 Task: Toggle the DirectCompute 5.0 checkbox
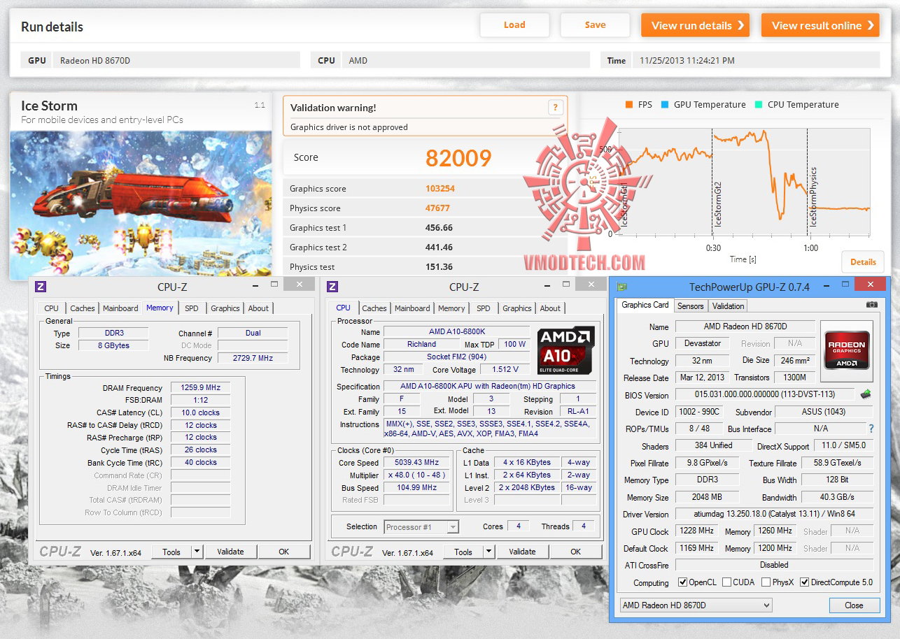[805, 582]
